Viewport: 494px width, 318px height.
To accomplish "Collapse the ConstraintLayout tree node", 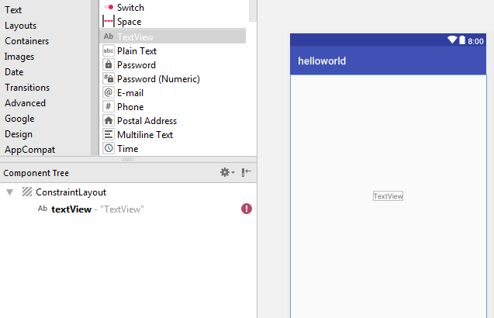I will click(9, 192).
